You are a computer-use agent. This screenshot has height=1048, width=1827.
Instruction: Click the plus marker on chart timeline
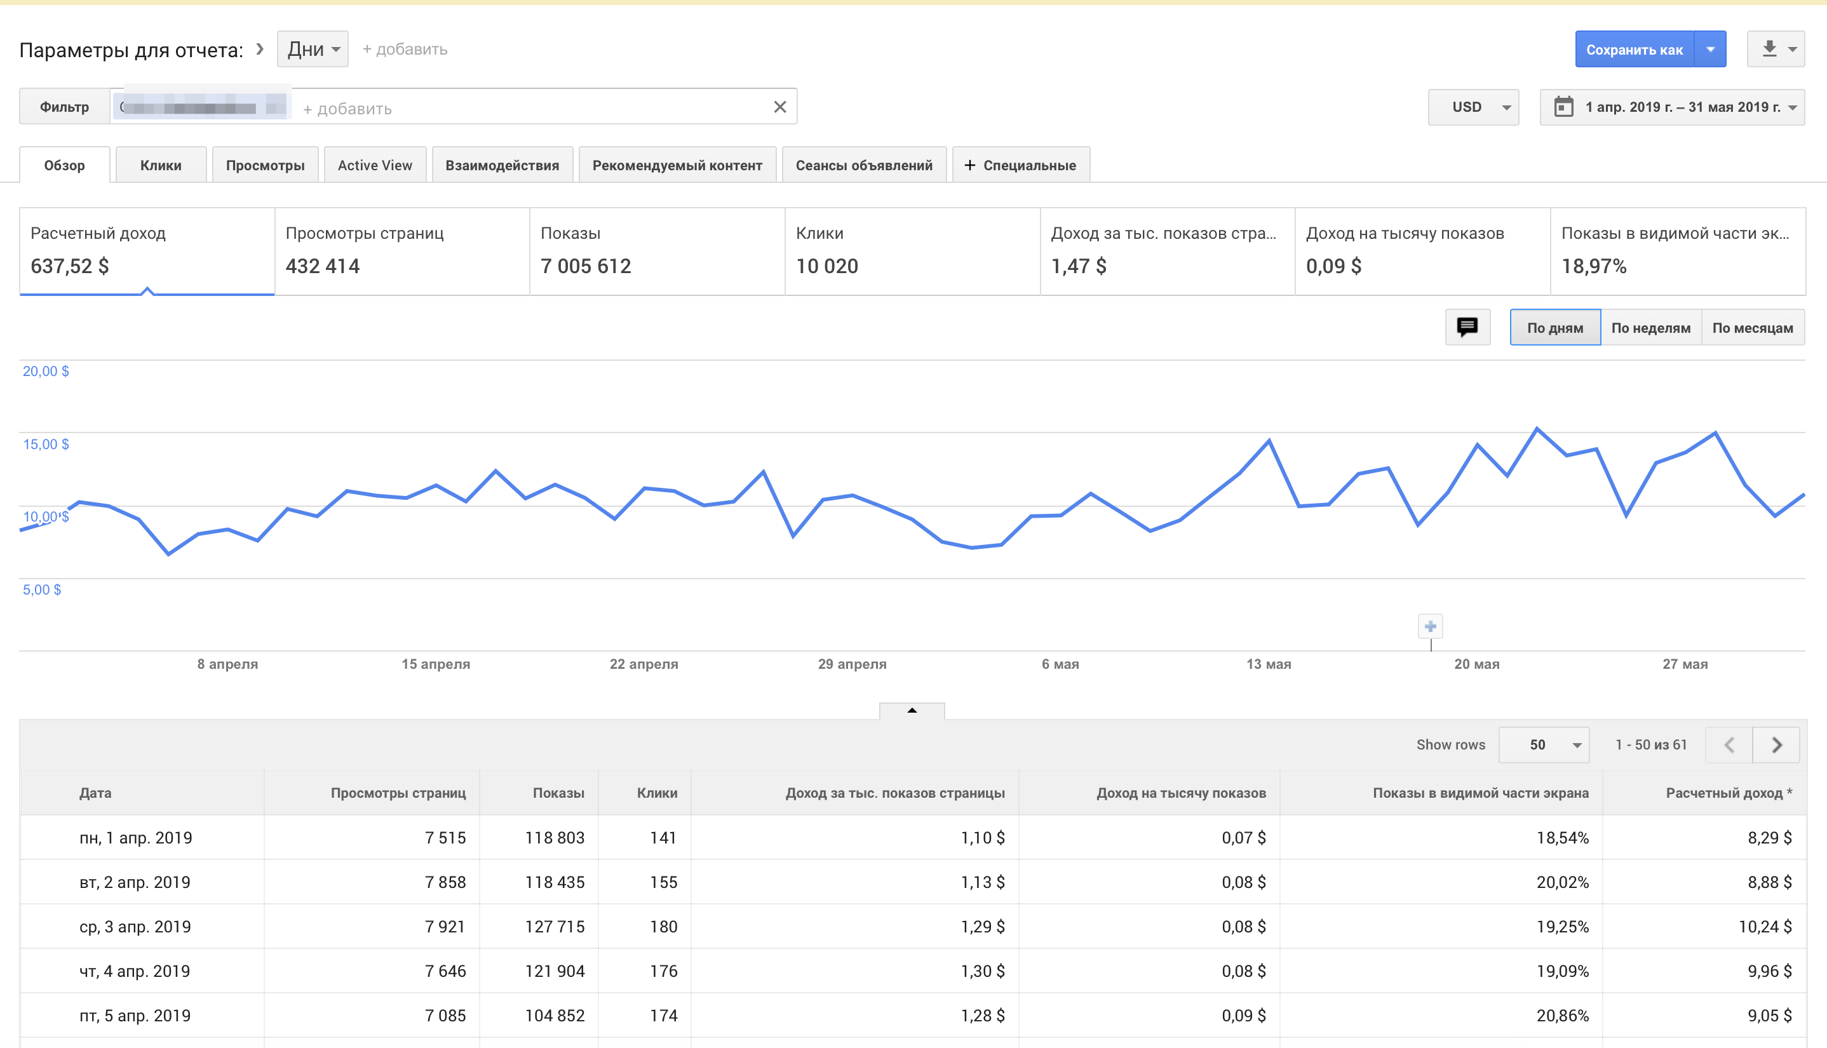[x=1431, y=626]
